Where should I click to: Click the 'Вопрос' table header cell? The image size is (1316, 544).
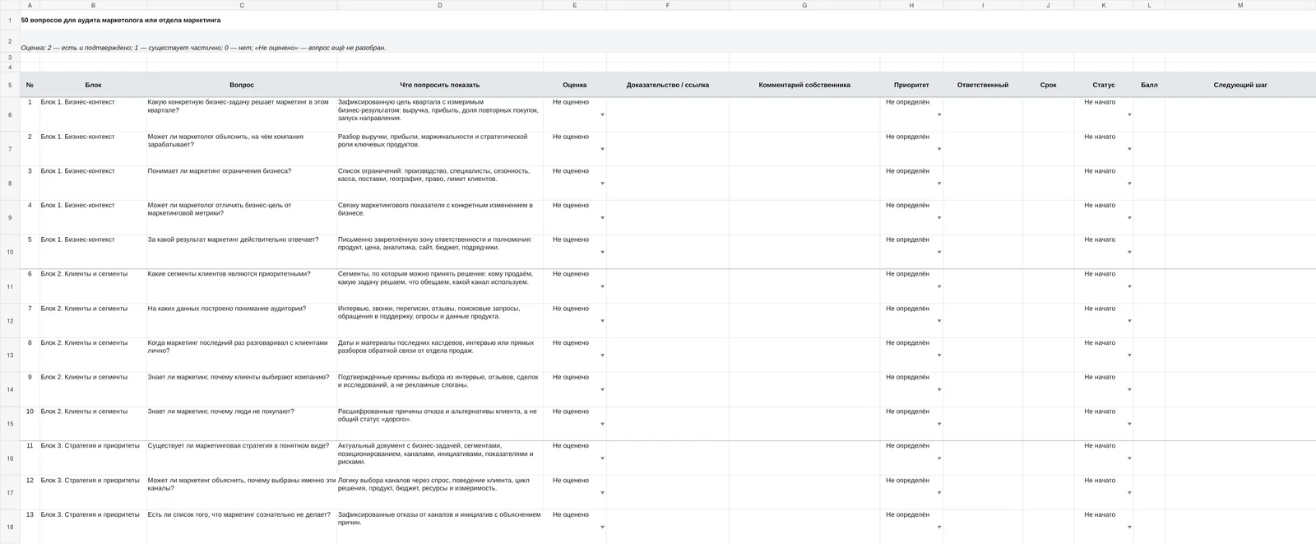tap(242, 85)
